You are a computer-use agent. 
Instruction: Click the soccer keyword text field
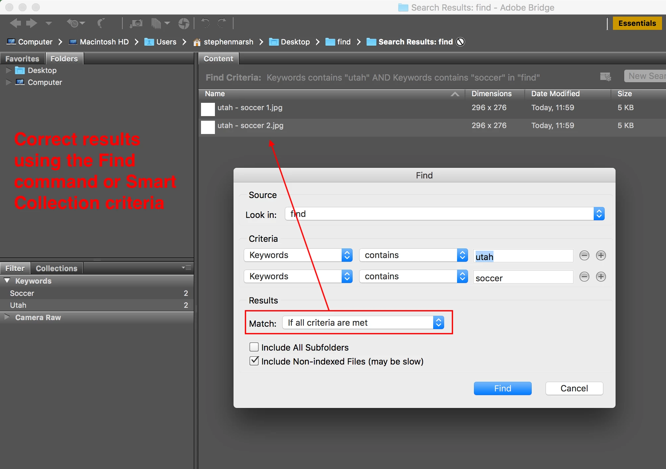[523, 277]
